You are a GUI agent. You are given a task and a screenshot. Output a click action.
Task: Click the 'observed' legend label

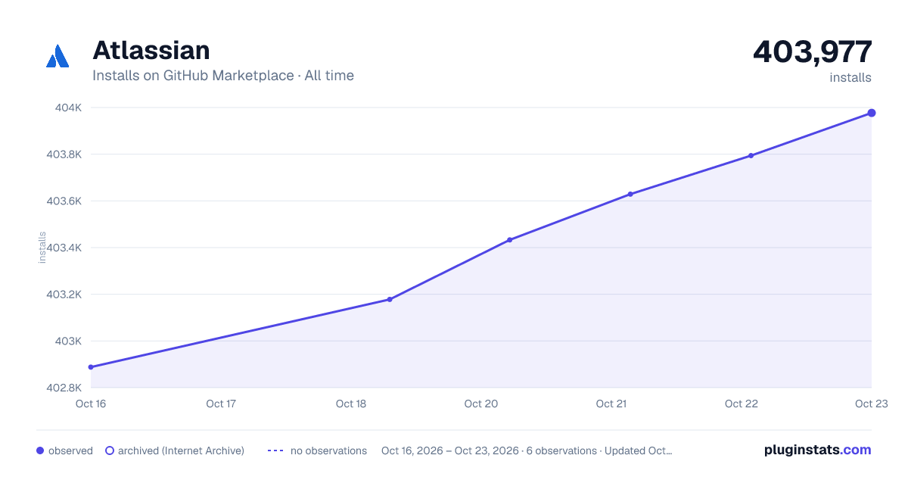click(70, 450)
